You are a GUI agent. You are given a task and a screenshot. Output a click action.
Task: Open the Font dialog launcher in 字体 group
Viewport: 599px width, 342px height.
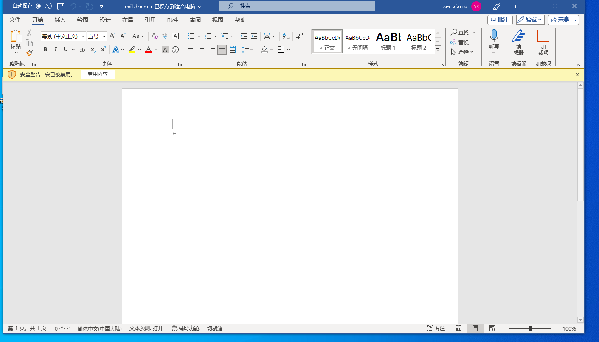click(180, 64)
